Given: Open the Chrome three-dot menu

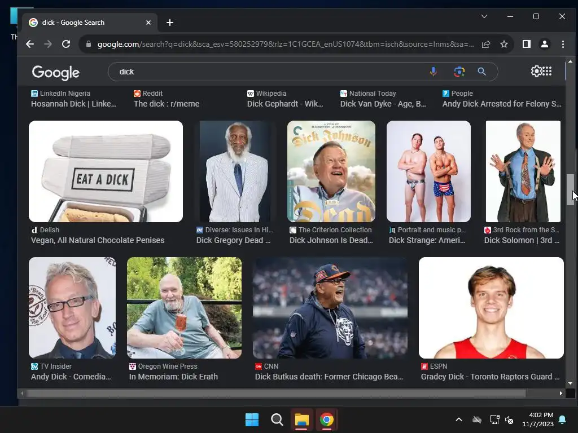Looking at the screenshot, I should click(563, 44).
